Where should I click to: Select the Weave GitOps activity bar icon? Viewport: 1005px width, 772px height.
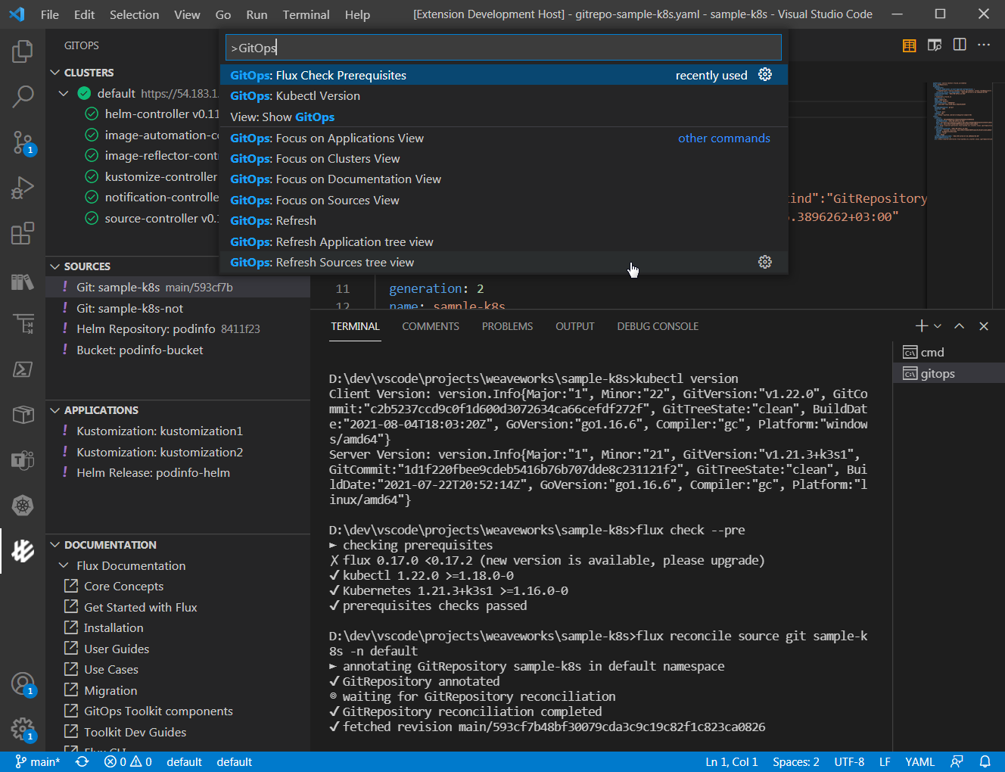click(x=23, y=551)
